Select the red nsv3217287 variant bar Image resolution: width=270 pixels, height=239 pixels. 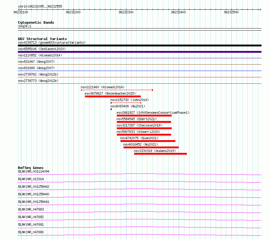144,128
